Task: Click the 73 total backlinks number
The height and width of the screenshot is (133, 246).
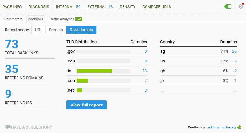Action: coord(12,44)
